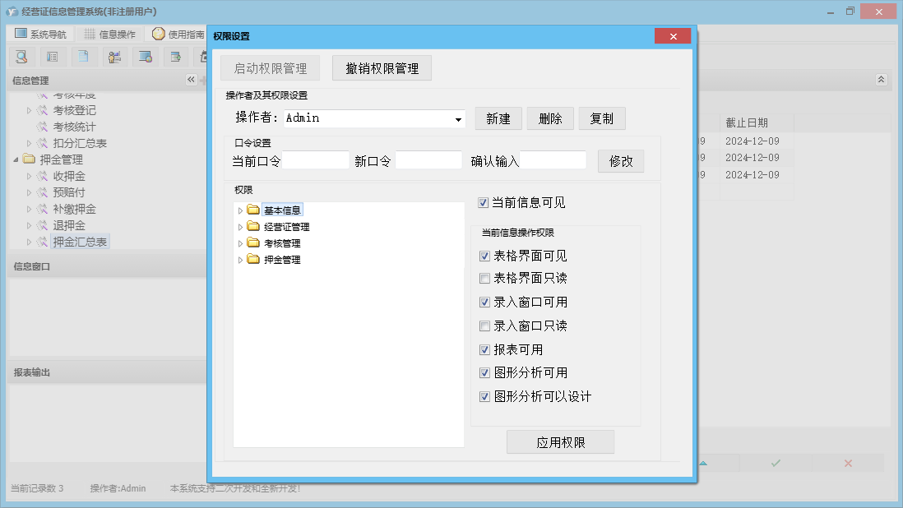Toggle the 报表可用 checkbox
The width and height of the screenshot is (903, 508).
485,350
